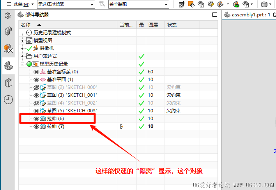Maximize the 部件导航器 panel
This screenshot has width=276, height=190.
[215, 15]
